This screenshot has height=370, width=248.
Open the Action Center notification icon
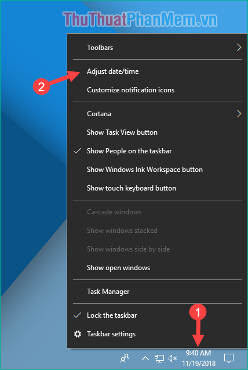[228, 358]
